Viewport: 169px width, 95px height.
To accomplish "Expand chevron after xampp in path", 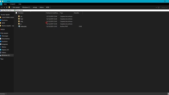I will tap(38, 7).
